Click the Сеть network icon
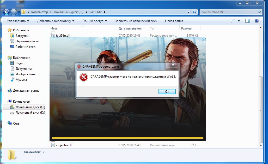Viewport: 268px width, 164px height. point(10,123)
